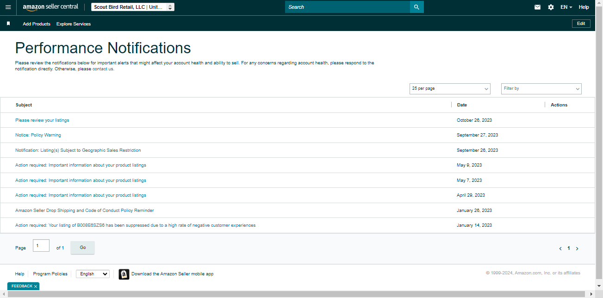Click the page number input box
Image resolution: width=603 pixels, height=298 pixels.
41,246
